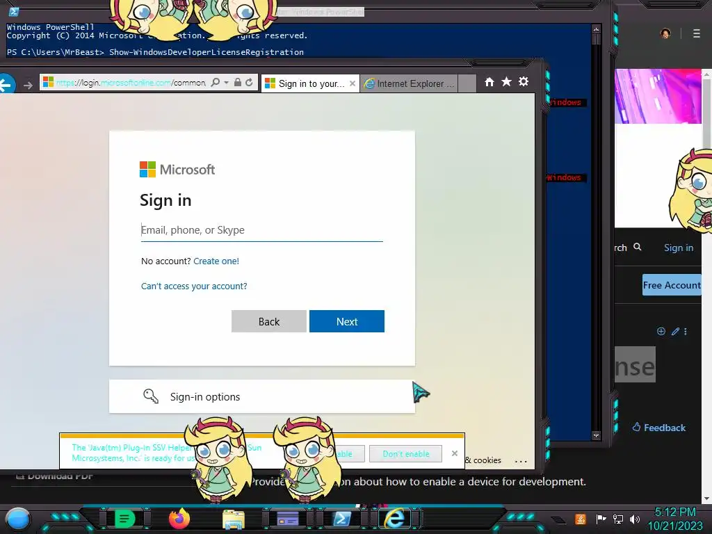The image size is (712, 534).
Task: Click the security lock icon in the address bar
Action: [x=238, y=82]
